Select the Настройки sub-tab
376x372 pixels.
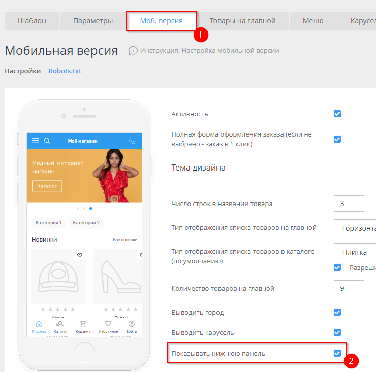click(23, 71)
